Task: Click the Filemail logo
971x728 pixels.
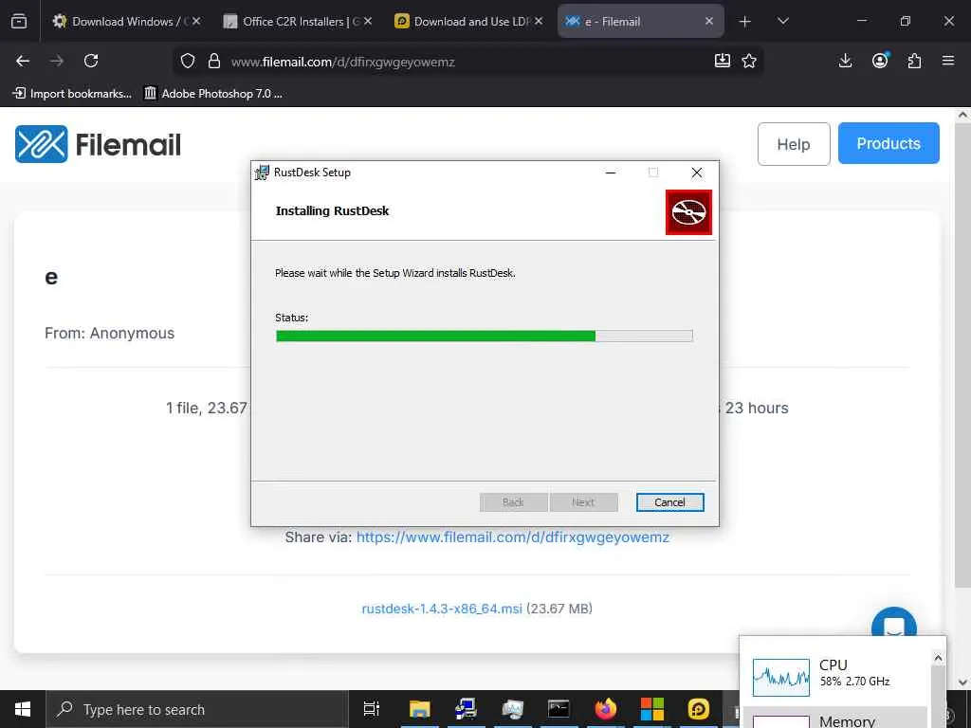Action: pos(98,144)
